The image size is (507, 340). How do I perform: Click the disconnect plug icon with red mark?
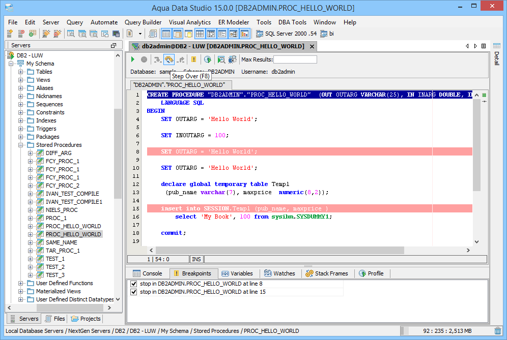point(57,33)
